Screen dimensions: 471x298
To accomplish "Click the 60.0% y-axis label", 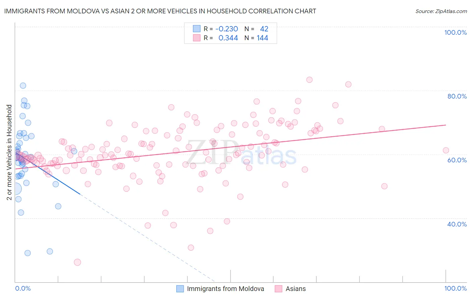I will 457,160.
